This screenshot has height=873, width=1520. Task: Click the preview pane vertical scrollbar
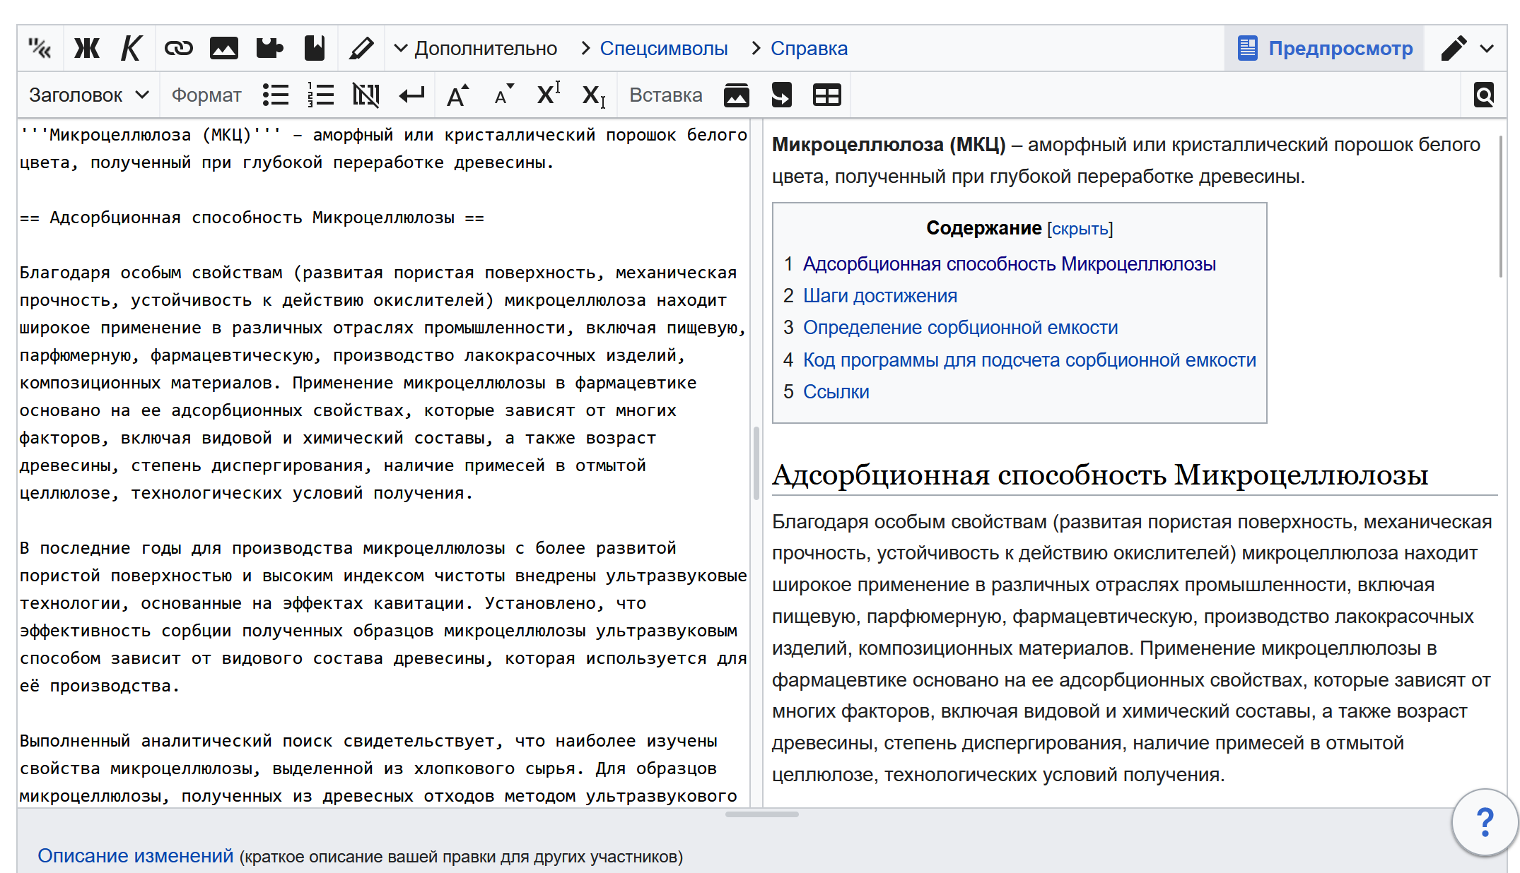point(1500,205)
